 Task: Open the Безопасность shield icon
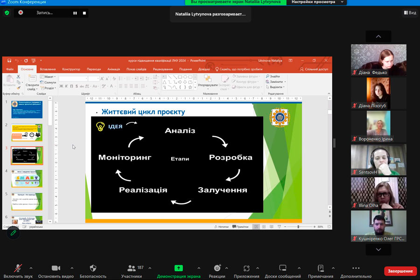tap(93, 268)
